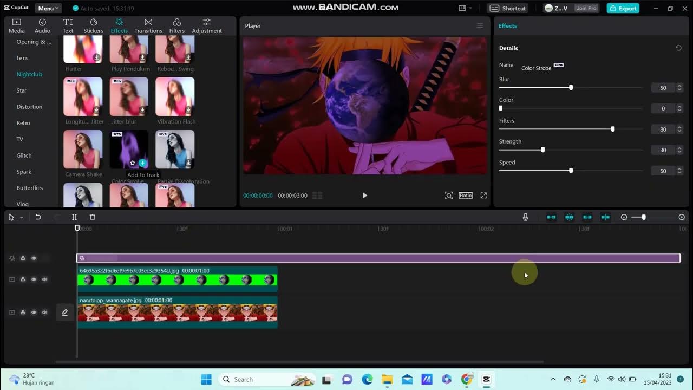Open the Transitions tab
693x390 pixels.
coord(148,25)
